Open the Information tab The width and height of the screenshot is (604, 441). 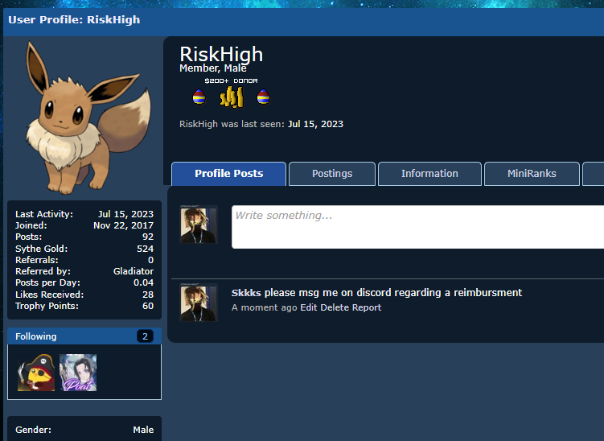pyautogui.click(x=430, y=174)
